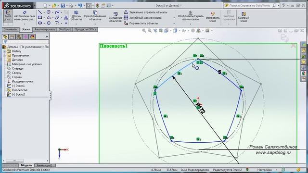Viewport: 308px width, 173px height.
Task: Open dropdown next to Линейный массив эскиза
Action: pos(174,18)
